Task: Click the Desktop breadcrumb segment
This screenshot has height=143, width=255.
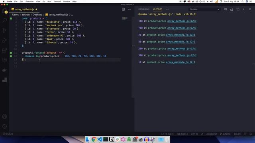Action: click(x=37, y=15)
